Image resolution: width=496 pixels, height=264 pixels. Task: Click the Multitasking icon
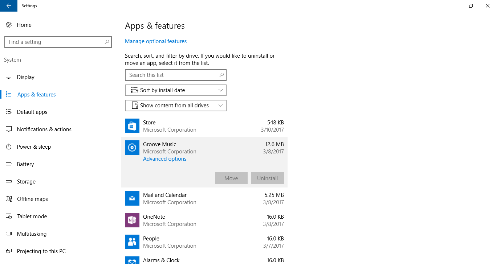pyautogui.click(x=9, y=234)
